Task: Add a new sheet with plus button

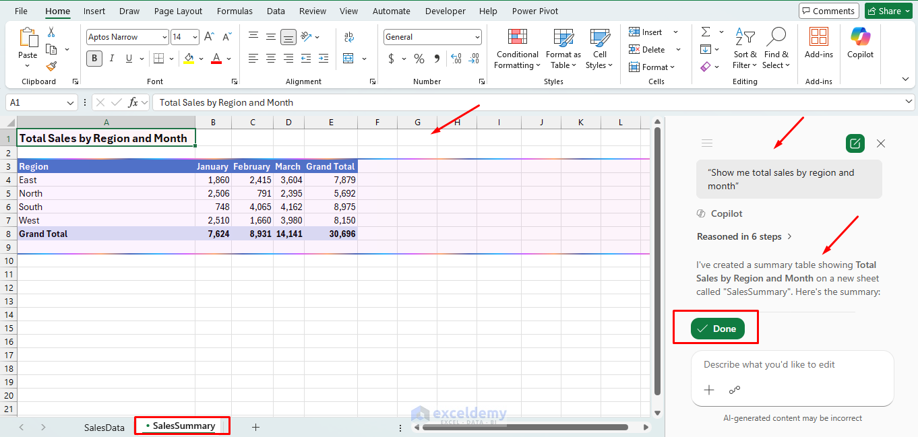Action: point(255,427)
